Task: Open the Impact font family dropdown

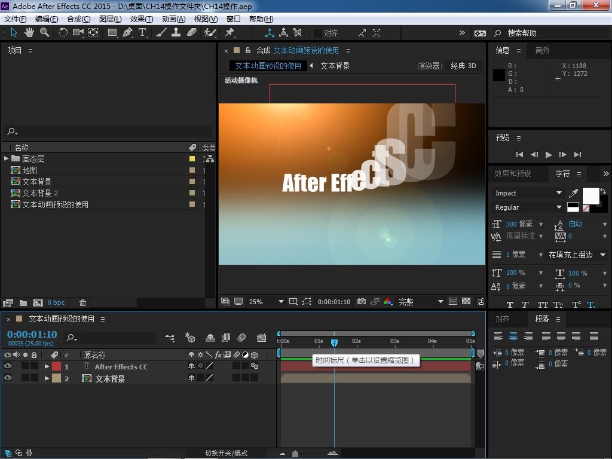Action: [x=527, y=193]
